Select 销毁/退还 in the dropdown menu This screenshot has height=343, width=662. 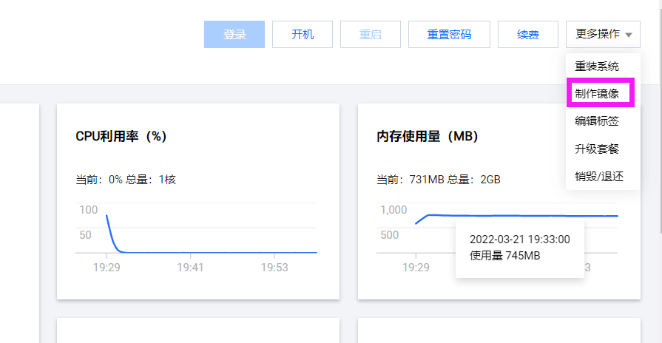(x=599, y=177)
